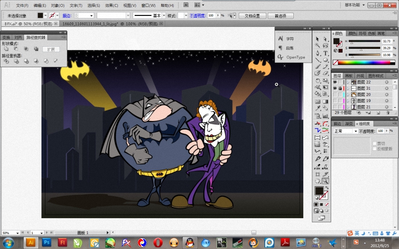Select the Ellipse shape tool
399x249 pixels.
pyautogui.click(x=325, y=60)
